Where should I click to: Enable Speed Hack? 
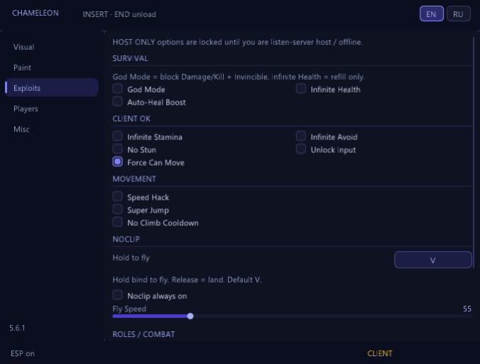click(x=118, y=197)
